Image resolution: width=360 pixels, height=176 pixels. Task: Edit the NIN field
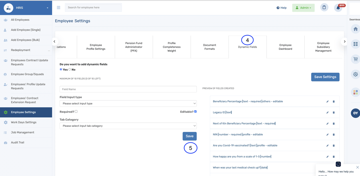pyautogui.click(x=327, y=135)
